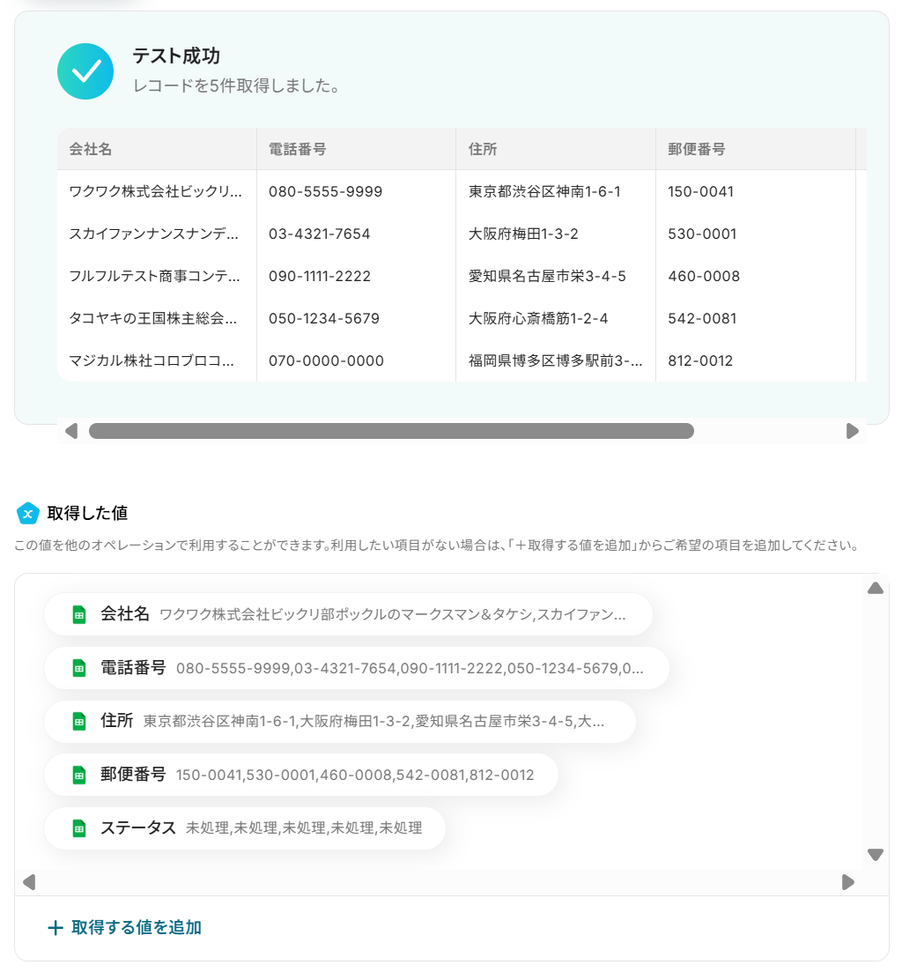The image size is (902, 980).
Task: Click the spreadsheet icon beside 郵便番号 value
Action: [x=79, y=775]
